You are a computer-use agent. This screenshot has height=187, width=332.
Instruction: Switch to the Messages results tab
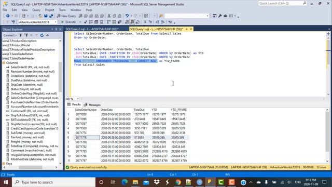point(92,105)
